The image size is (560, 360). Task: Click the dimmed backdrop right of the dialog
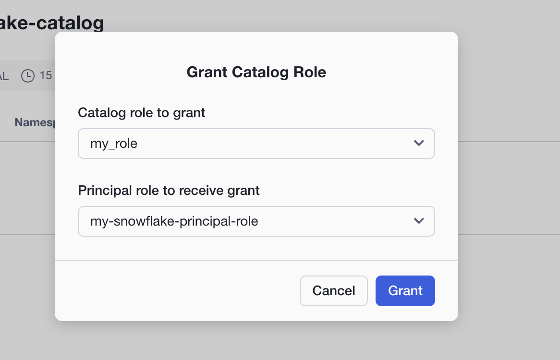tap(509, 179)
